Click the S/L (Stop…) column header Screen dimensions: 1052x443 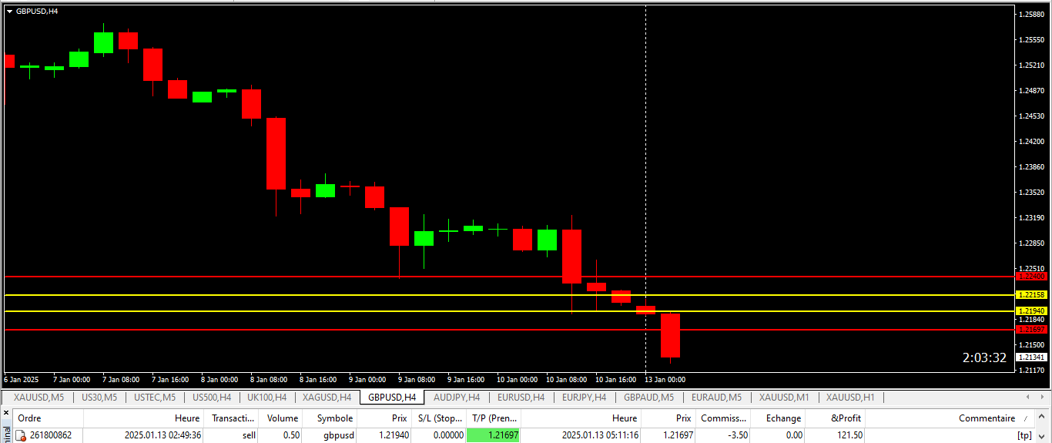click(438, 418)
